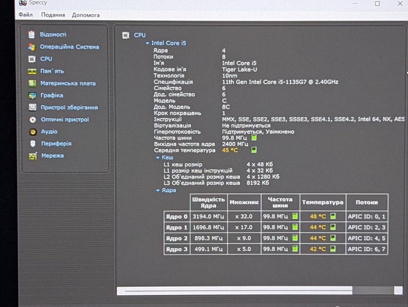
Task: Maximize the Speccy window
Action: click(377, 3)
